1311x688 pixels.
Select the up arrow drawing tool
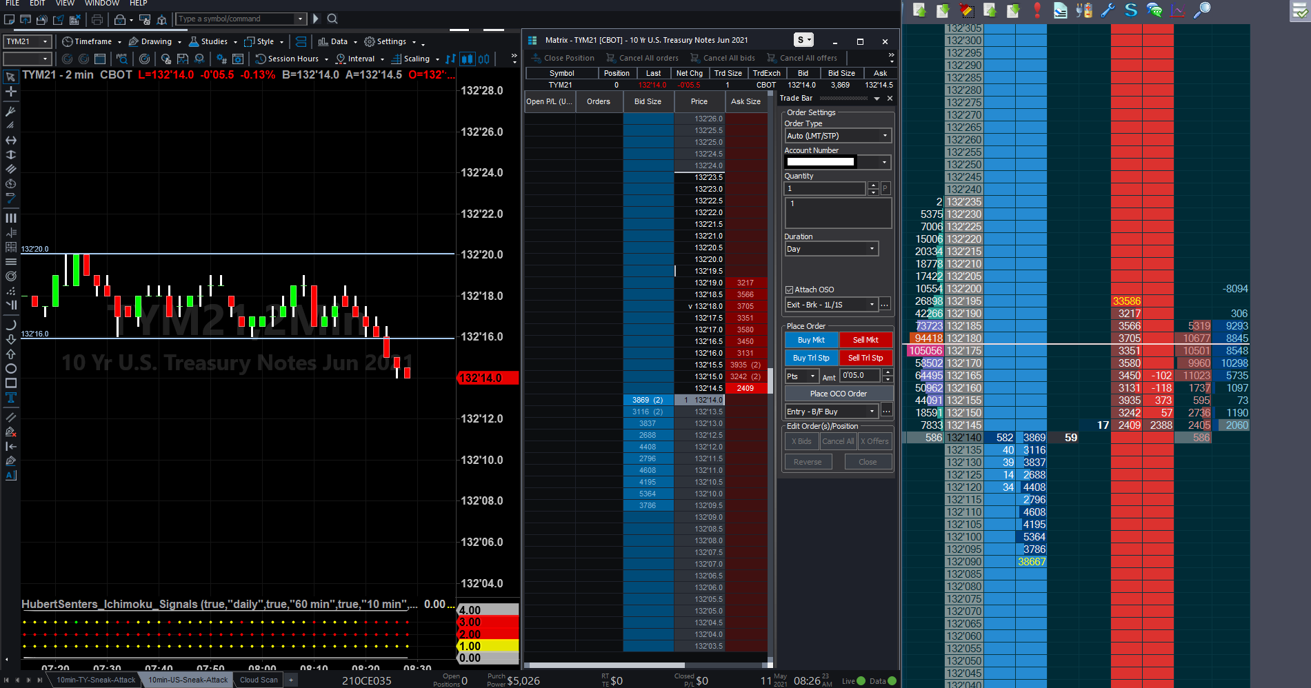point(10,354)
